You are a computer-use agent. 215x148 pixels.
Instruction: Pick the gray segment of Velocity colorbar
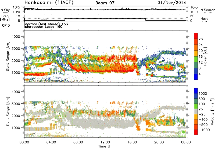coord(196,111)
